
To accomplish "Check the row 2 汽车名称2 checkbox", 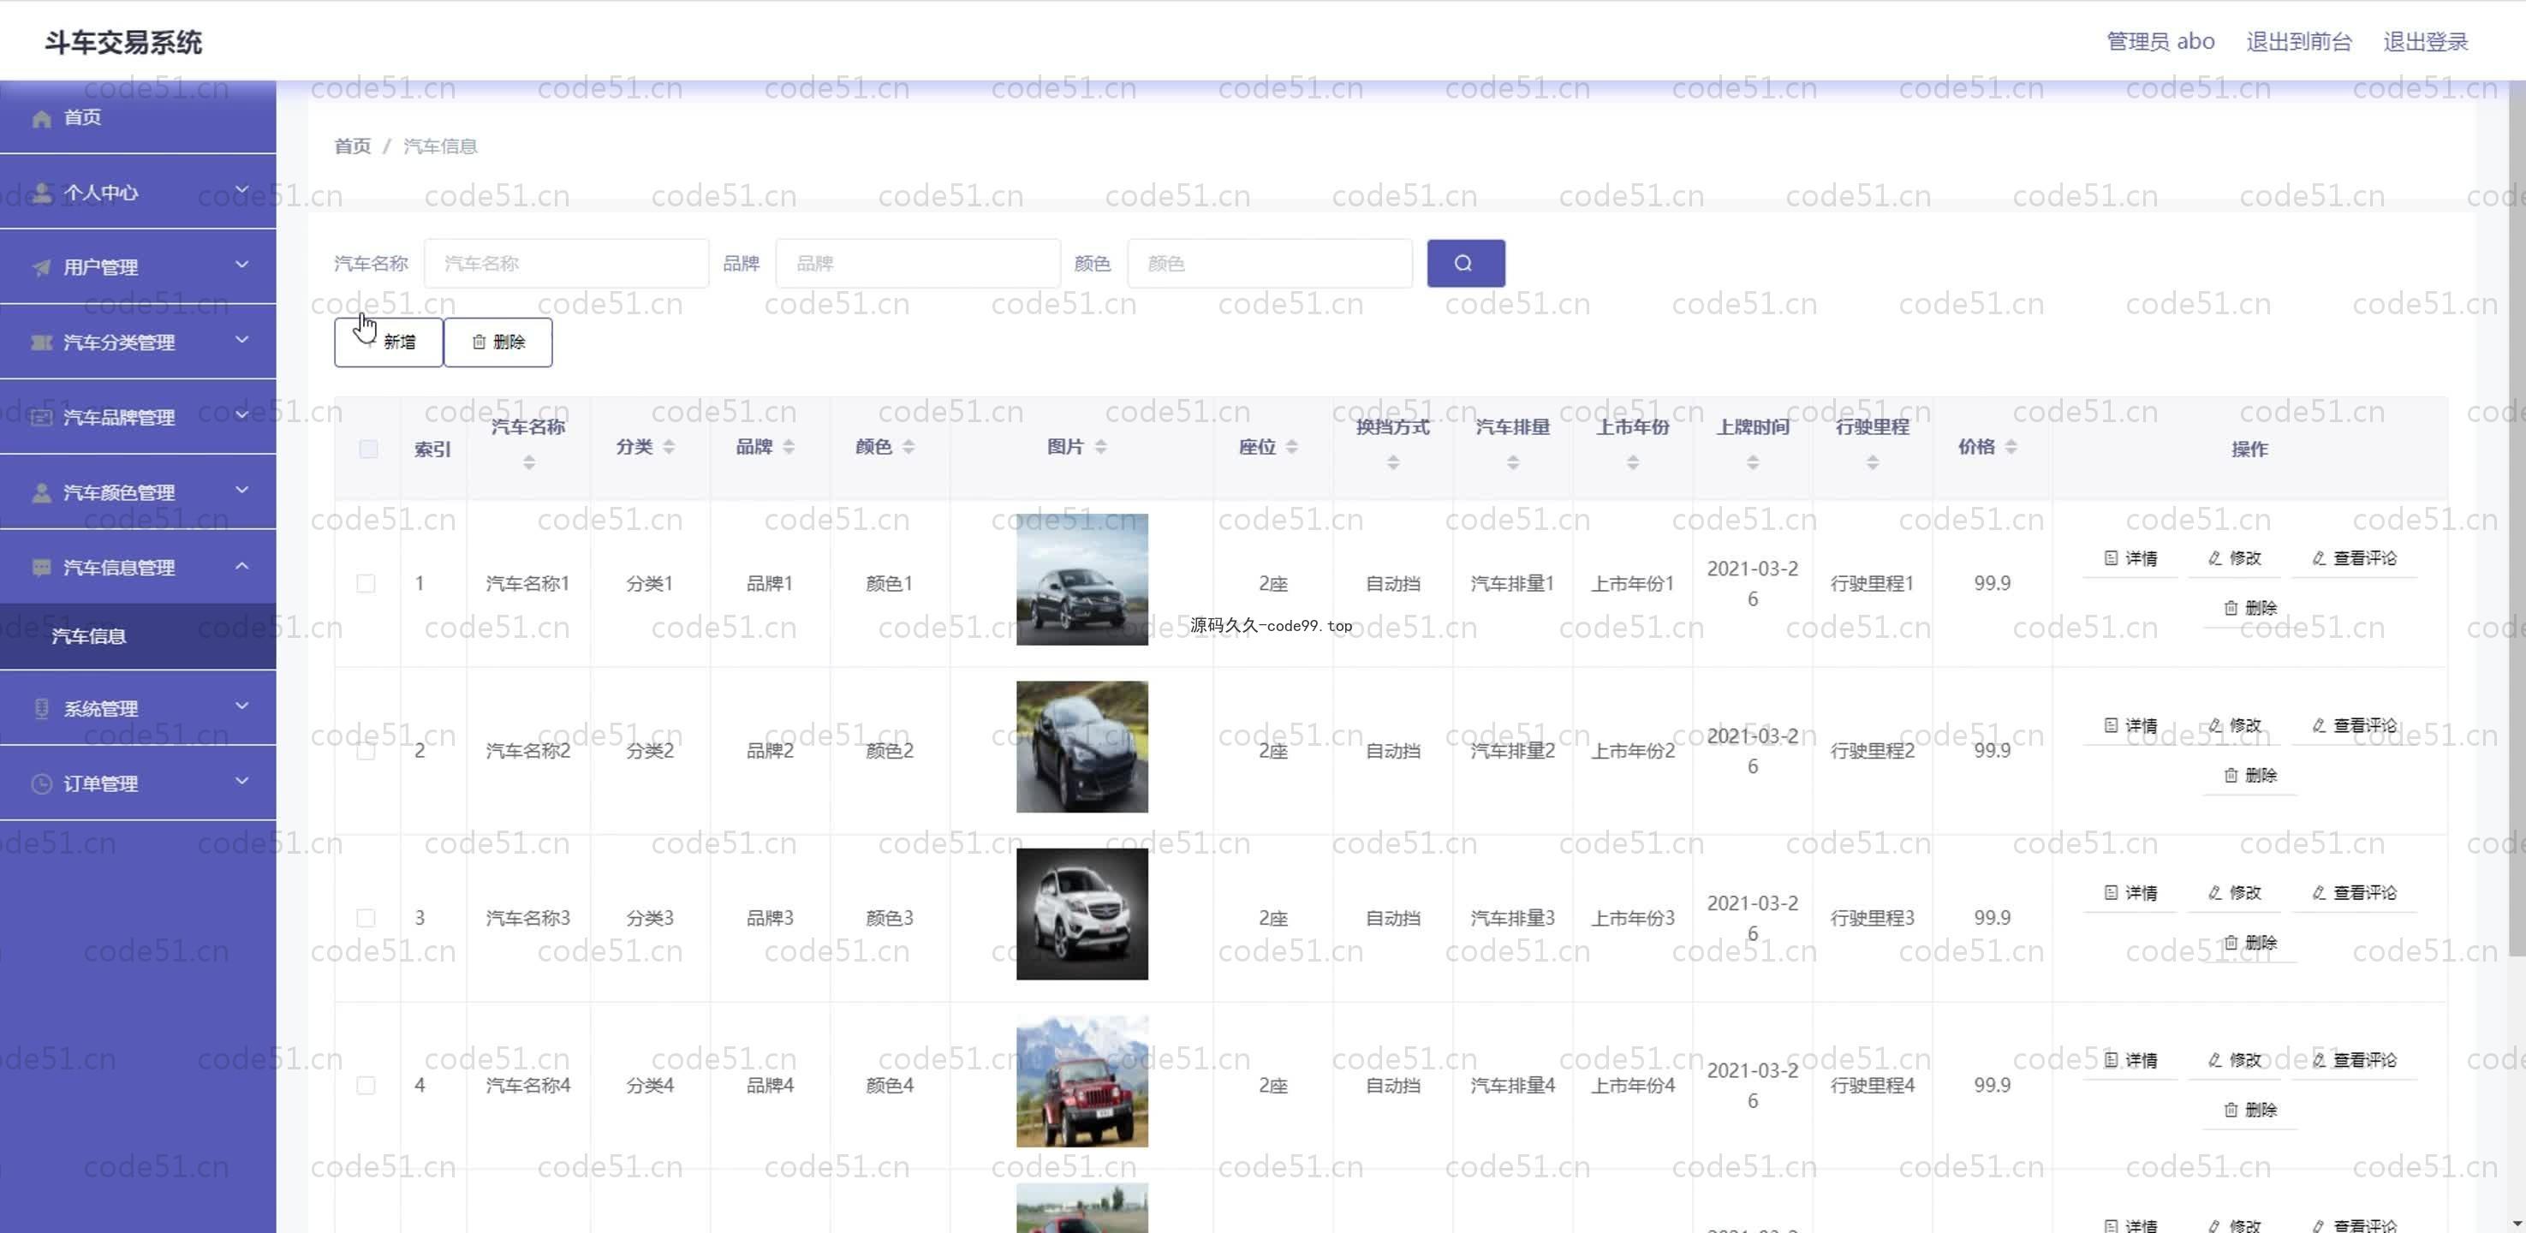I will [x=366, y=752].
